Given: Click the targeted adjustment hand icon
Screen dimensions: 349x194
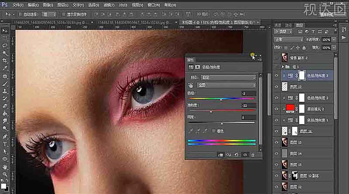Looking at the screenshot, I should coord(191,85).
